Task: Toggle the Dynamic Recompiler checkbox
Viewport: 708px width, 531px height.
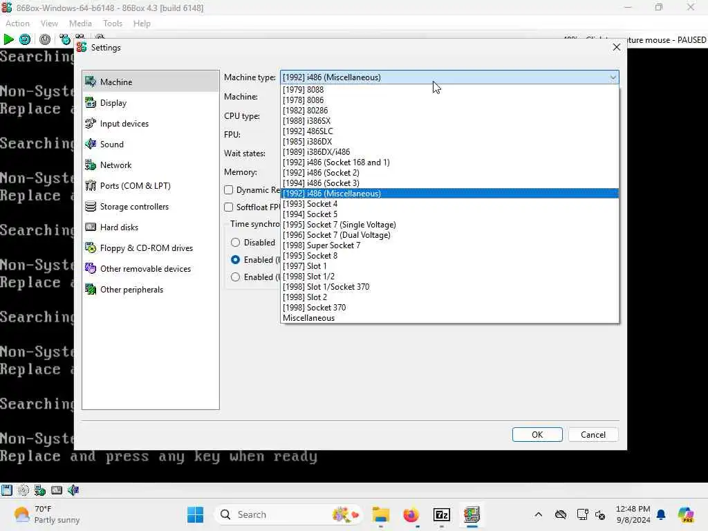Action: click(228, 190)
